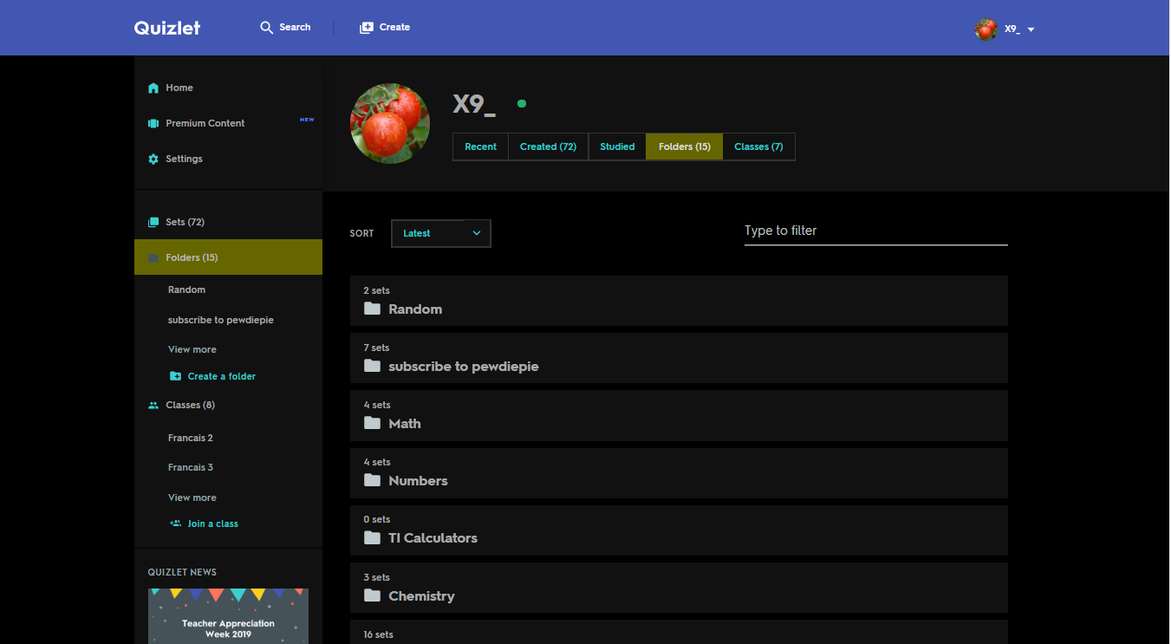Click the green online status dot

(x=522, y=104)
